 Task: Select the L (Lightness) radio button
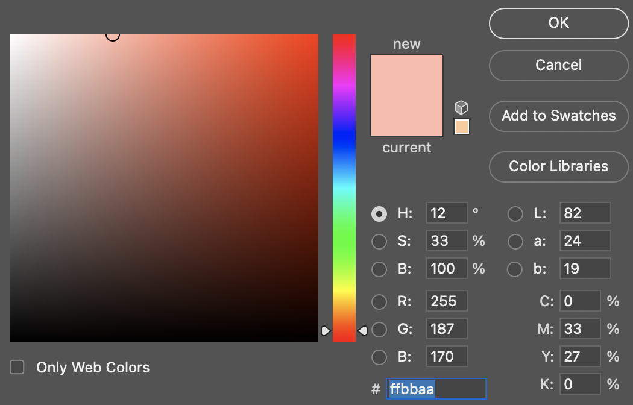click(515, 213)
